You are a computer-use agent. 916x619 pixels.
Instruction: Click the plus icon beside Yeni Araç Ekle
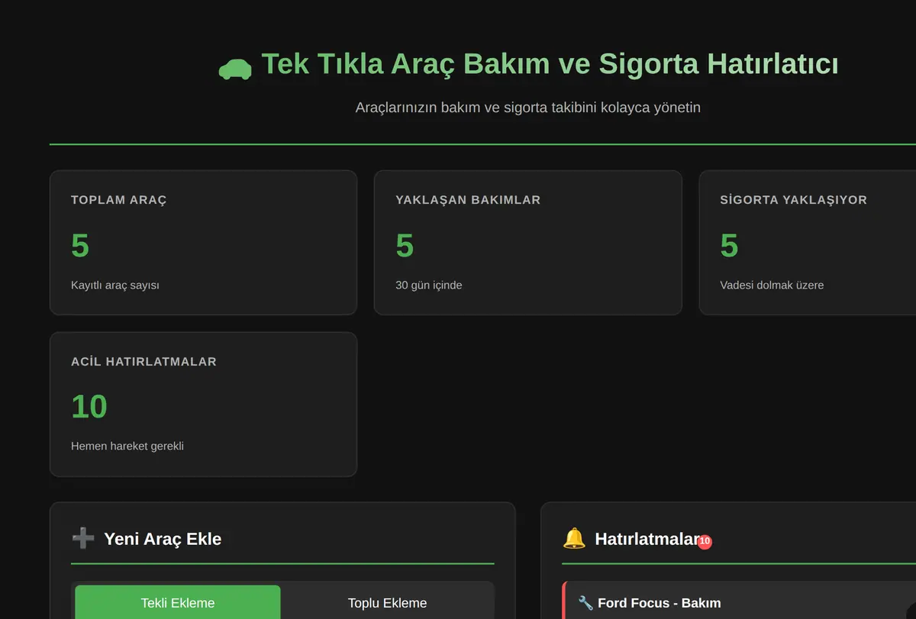(82, 538)
